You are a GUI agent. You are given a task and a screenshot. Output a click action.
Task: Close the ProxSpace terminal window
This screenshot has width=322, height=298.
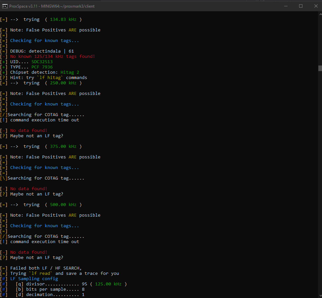[316, 6]
